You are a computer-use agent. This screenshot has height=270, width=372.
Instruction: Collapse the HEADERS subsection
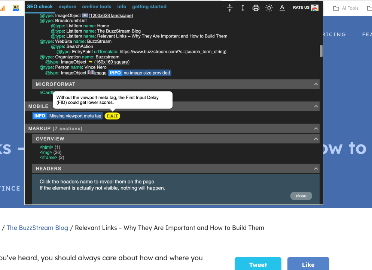(315, 169)
